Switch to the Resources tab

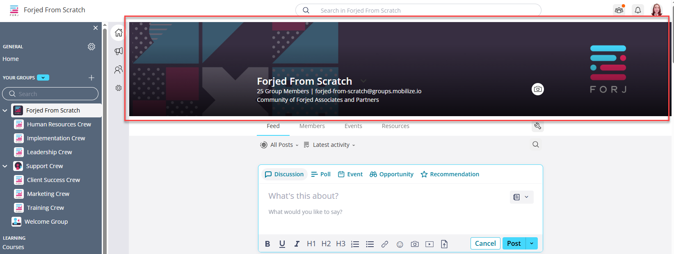click(x=395, y=126)
